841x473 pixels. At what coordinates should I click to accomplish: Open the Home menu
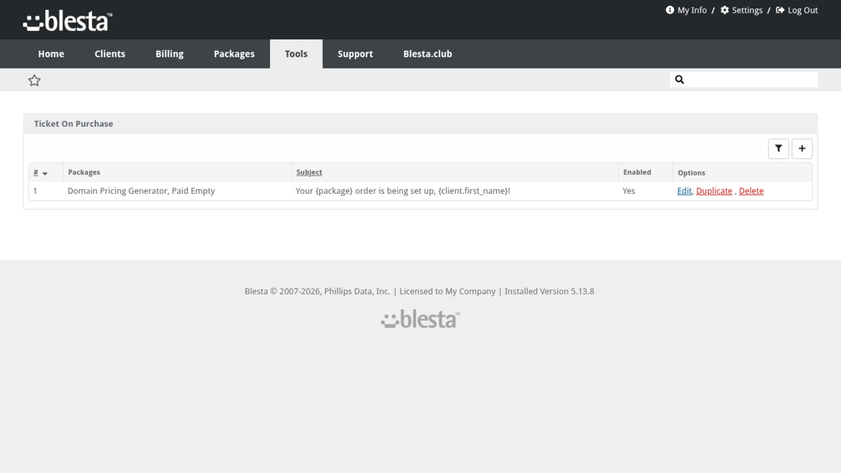pos(51,54)
